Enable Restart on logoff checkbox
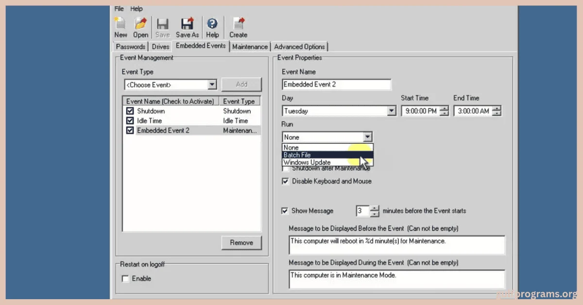 tap(125, 279)
